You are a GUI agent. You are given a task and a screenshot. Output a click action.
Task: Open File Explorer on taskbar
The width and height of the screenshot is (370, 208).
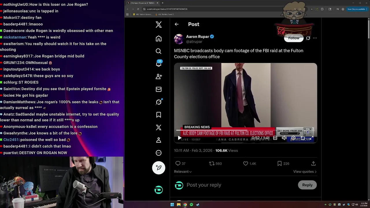(179, 205)
